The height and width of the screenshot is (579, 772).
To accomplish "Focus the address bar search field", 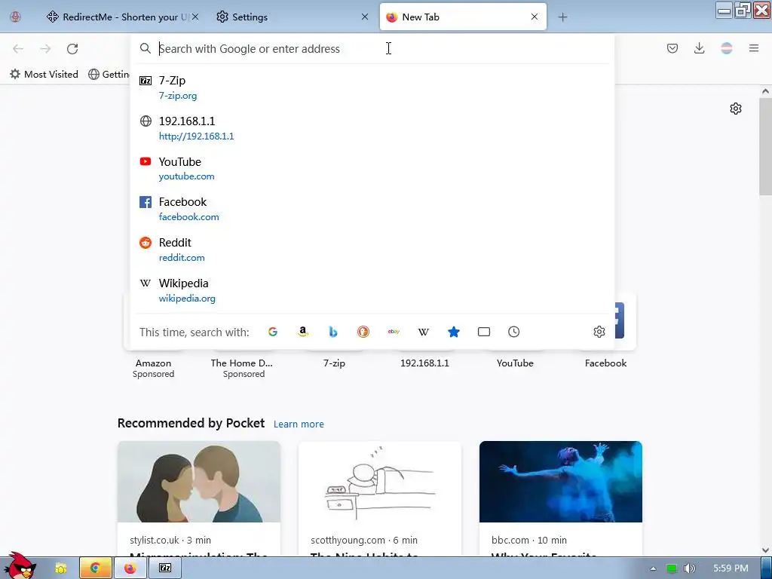I will click(372, 48).
